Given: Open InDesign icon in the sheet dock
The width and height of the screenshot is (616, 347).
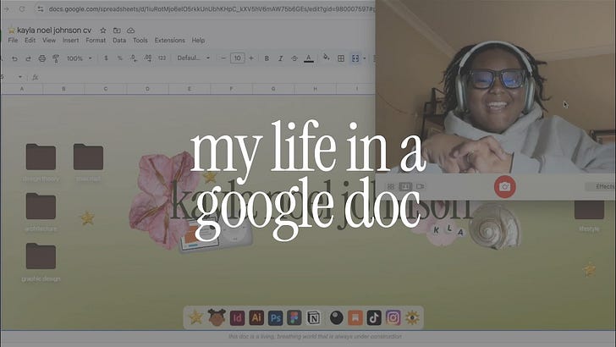Looking at the screenshot, I should click(x=237, y=317).
